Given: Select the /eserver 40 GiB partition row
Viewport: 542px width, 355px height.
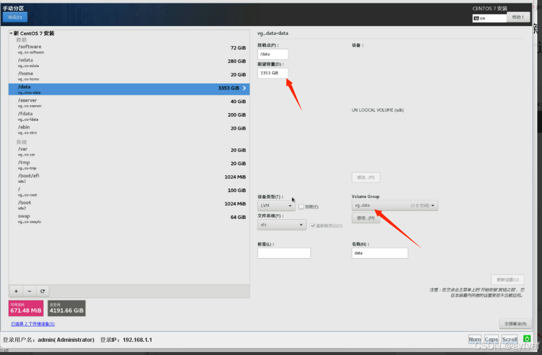Looking at the screenshot, I should pos(129,103).
